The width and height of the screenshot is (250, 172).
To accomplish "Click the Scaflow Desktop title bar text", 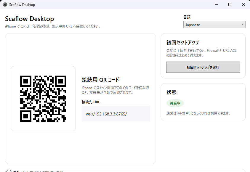I will pyautogui.click(x=22, y=5).
